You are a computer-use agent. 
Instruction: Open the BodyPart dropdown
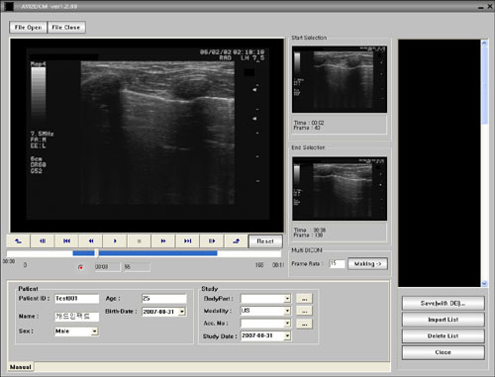pyautogui.click(x=287, y=299)
